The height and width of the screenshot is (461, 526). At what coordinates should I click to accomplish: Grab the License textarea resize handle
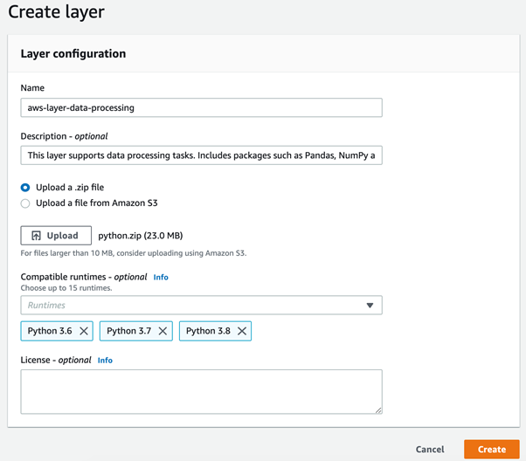pos(378,410)
